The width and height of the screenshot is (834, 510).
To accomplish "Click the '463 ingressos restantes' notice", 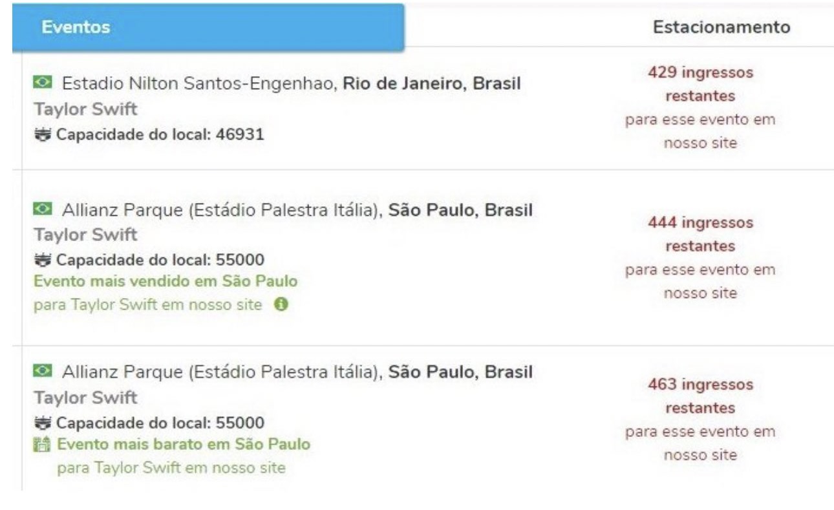I will point(700,396).
